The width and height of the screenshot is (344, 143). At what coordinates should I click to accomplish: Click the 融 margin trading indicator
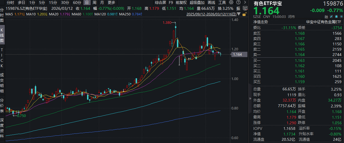pos(326,17)
